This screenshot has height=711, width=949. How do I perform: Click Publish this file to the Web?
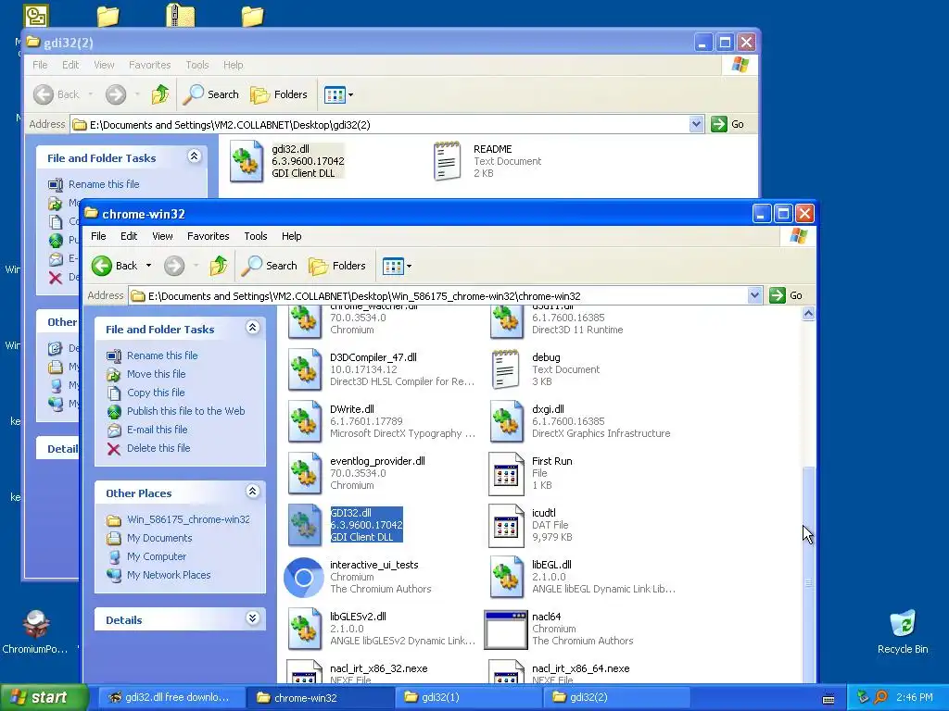(185, 411)
